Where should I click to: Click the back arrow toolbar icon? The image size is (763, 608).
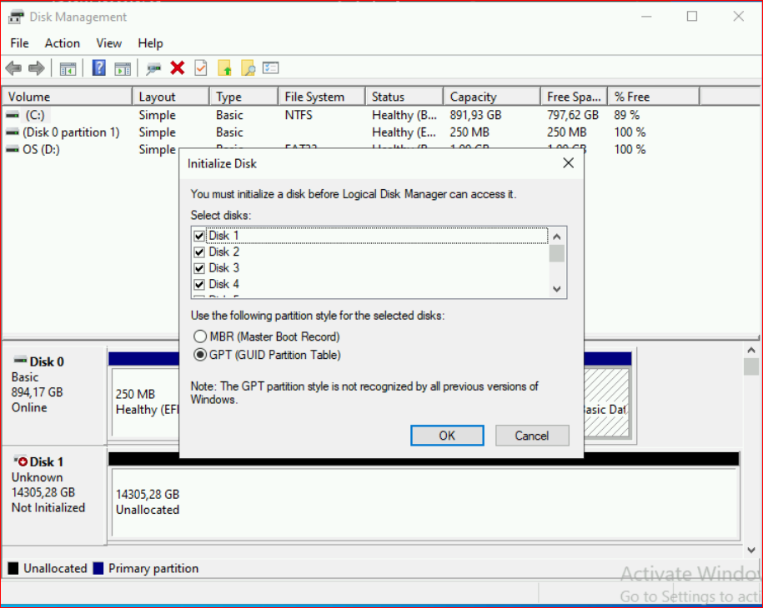(13, 68)
